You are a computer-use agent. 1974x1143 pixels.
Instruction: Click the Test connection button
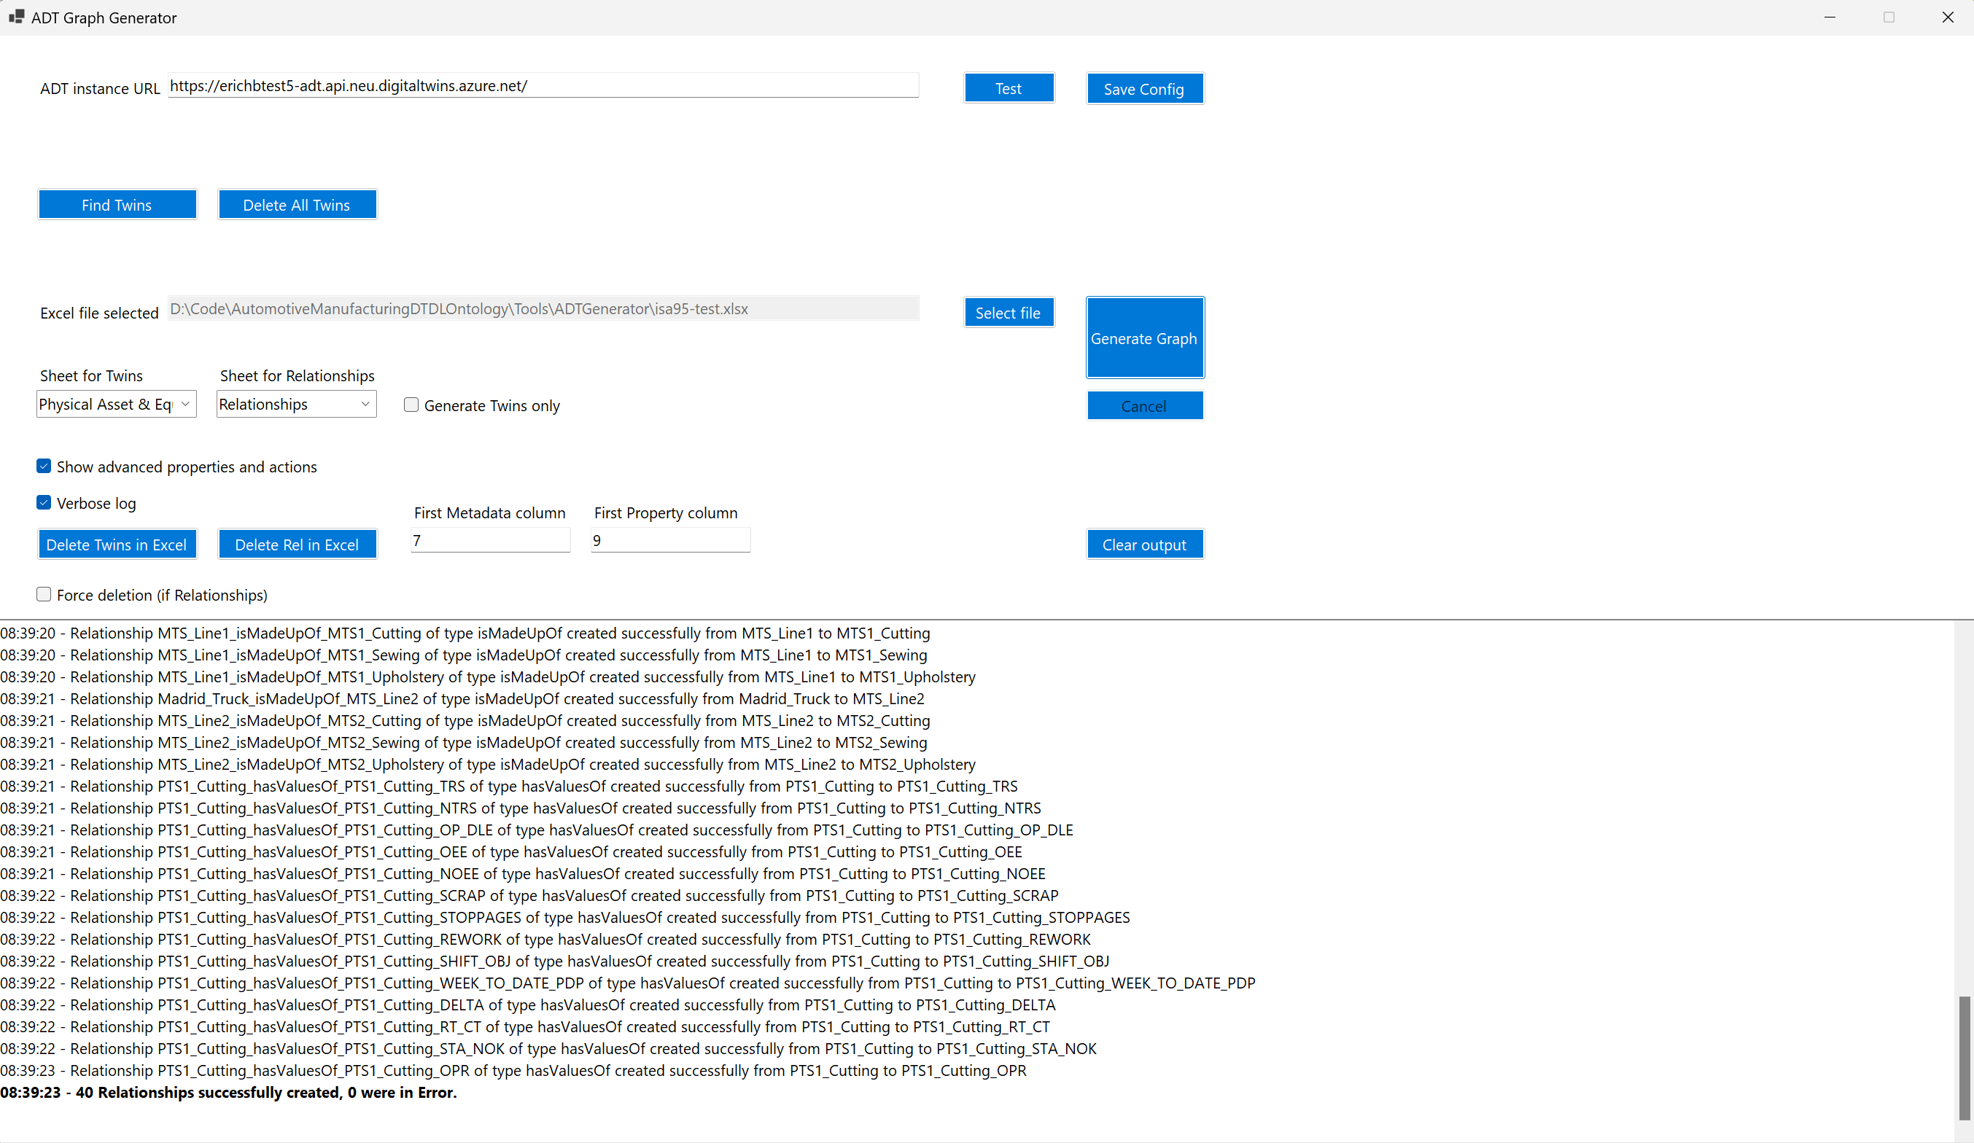click(x=1009, y=88)
